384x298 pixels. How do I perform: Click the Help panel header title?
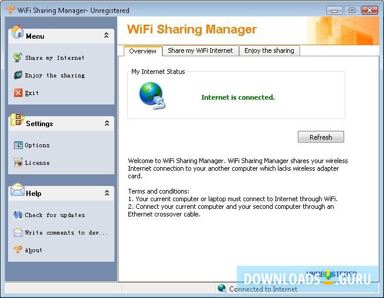click(33, 194)
